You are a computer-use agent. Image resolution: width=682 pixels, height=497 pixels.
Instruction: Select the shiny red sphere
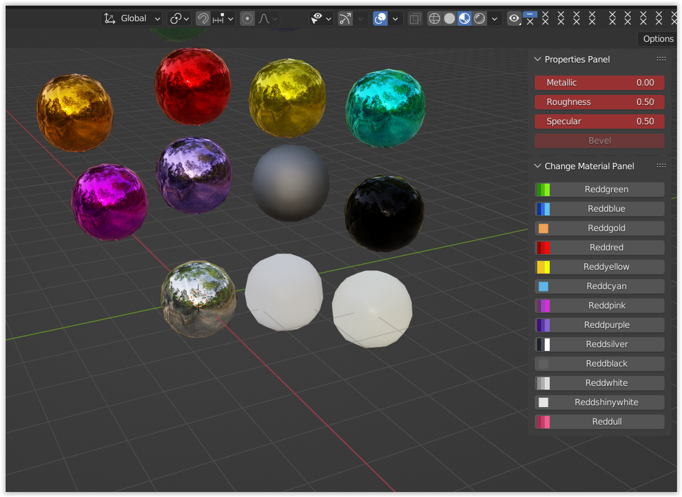point(193,86)
